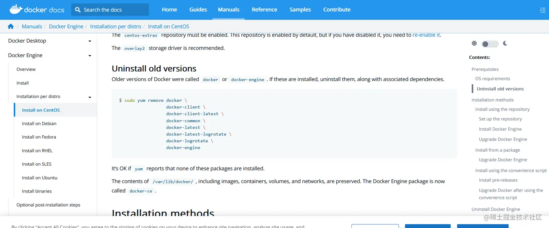549x228 pixels.
Task: Open Optional post-installation steps
Action: coord(48,205)
